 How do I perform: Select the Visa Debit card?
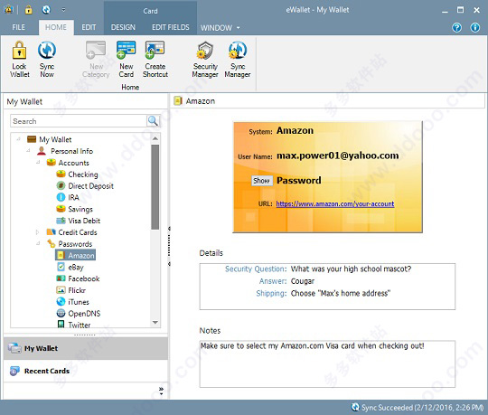[x=79, y=221]
